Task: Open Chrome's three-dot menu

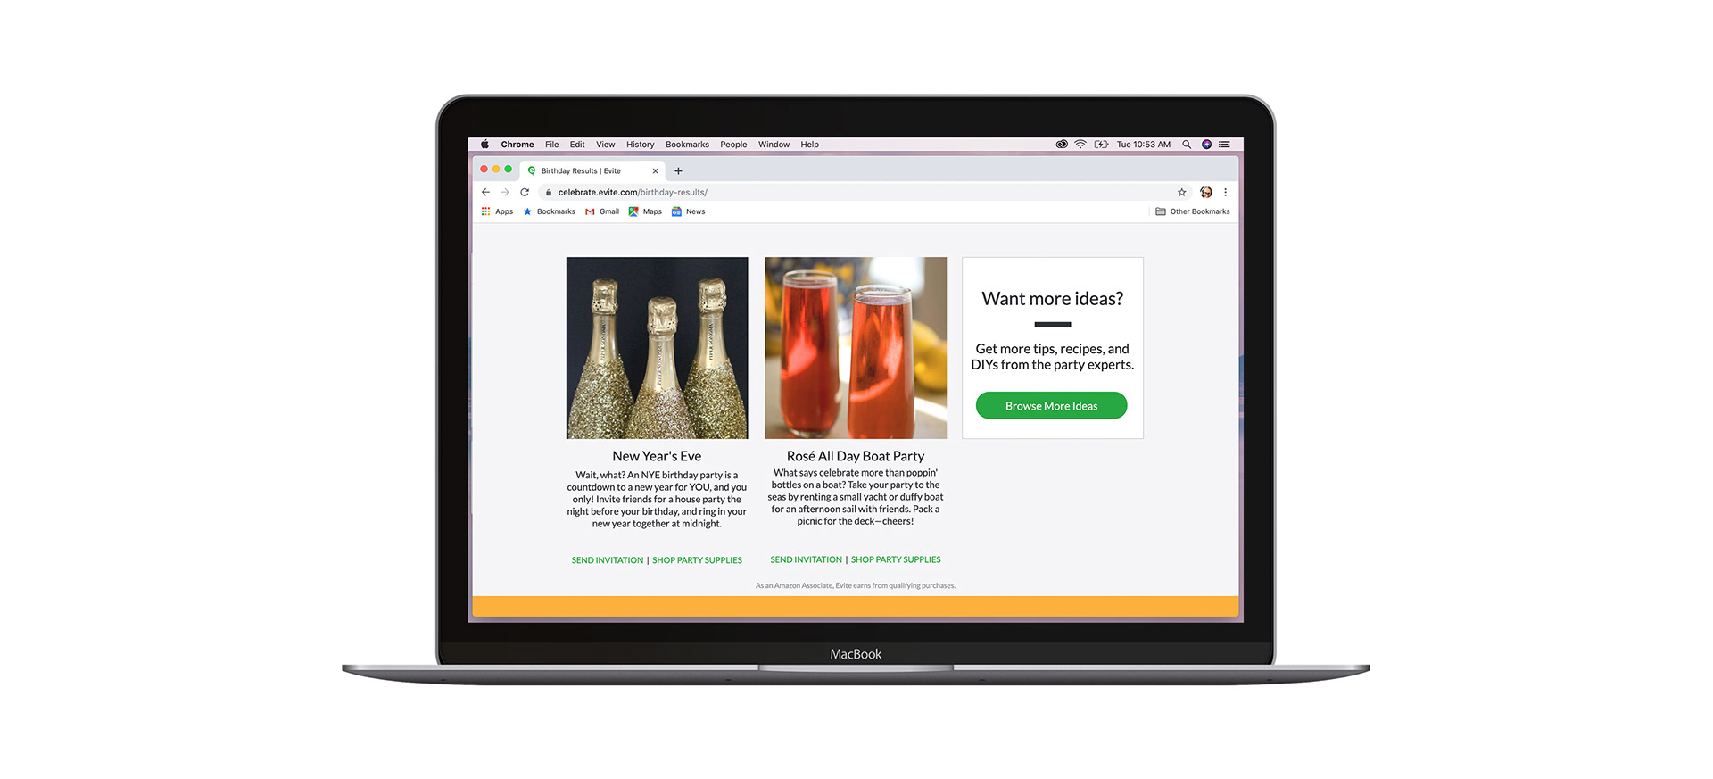Action: 1226,192
